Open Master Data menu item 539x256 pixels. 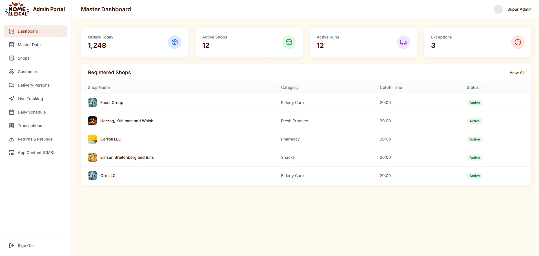[x=36, y=45]
